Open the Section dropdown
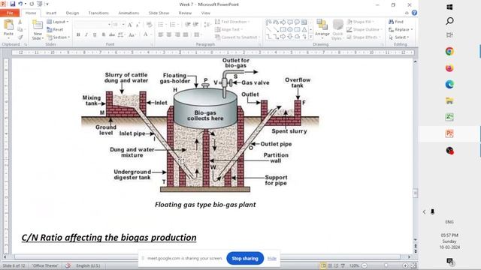 [x=59, y=37]
